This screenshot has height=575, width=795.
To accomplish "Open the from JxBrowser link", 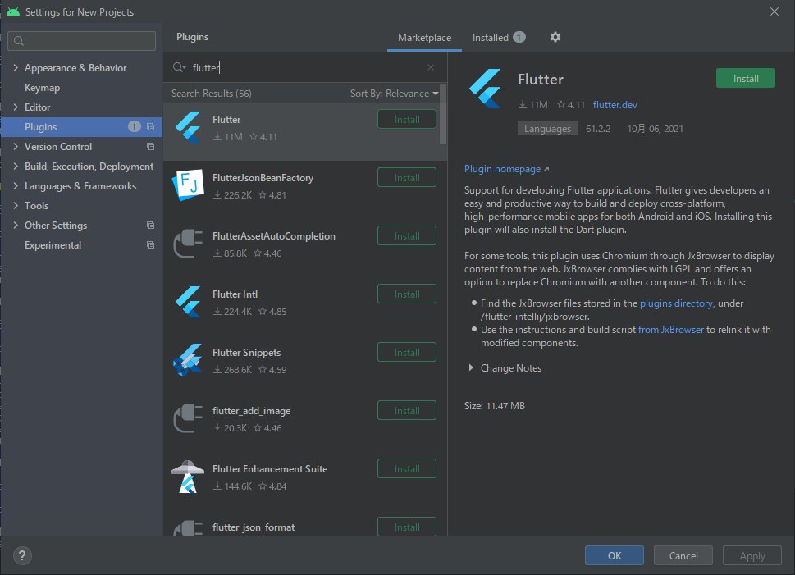I will (x=671, y=330).
